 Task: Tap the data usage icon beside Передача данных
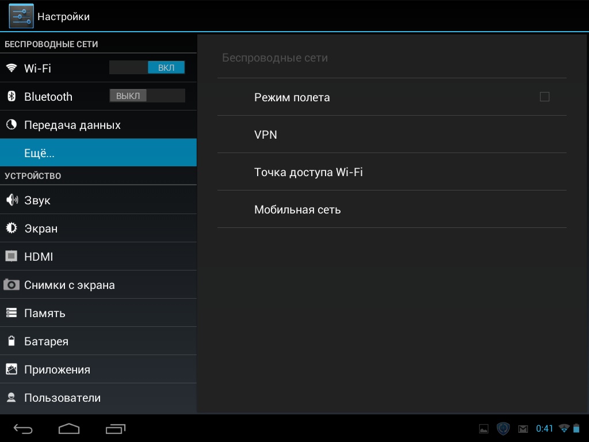pyautogui.click(x=12, y=125)
